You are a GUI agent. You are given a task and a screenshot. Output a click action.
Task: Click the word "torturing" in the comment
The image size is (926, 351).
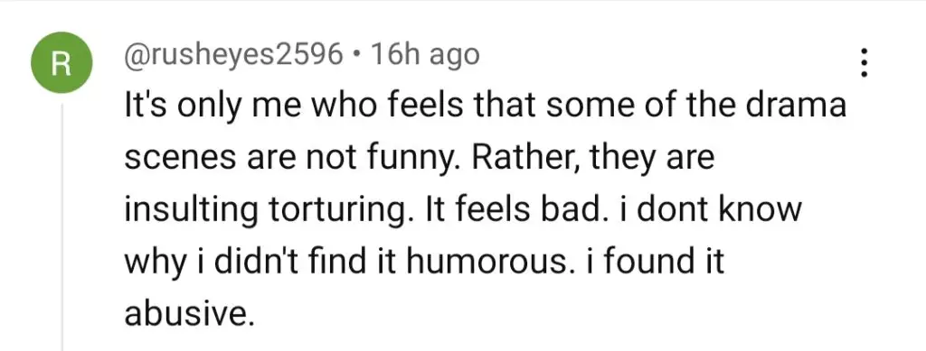point(339,211)
